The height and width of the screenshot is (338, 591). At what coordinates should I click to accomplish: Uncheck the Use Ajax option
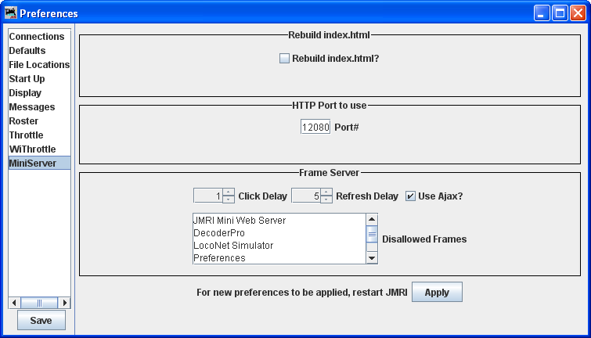[x=410, y=196]
